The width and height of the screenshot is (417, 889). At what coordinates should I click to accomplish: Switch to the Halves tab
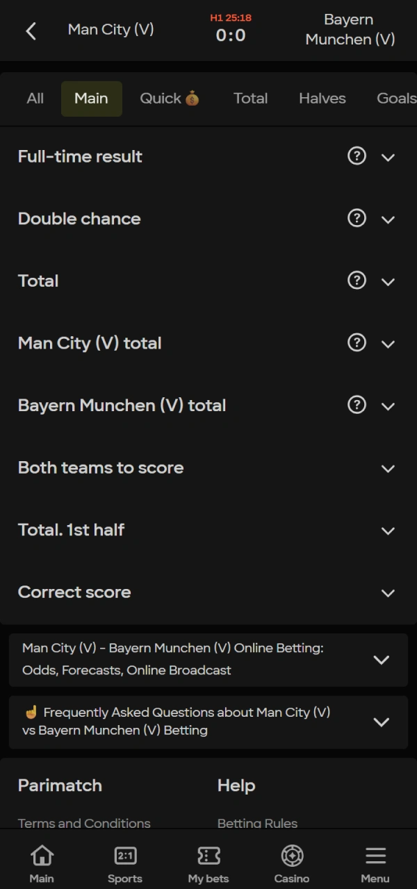[x=322, y=98]
